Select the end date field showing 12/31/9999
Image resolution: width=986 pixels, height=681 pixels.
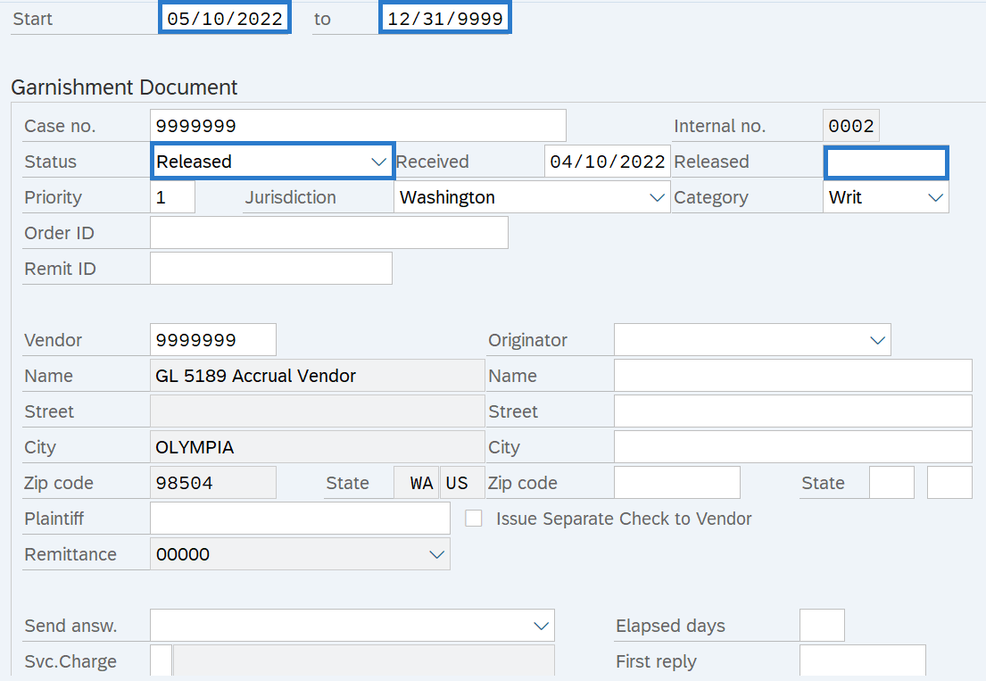point(444,17)
